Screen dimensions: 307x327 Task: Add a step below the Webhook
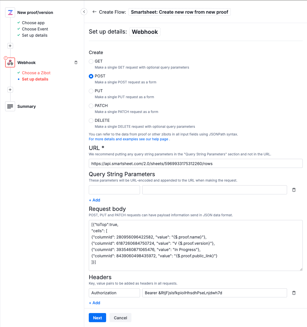click(x=10, y=89)
